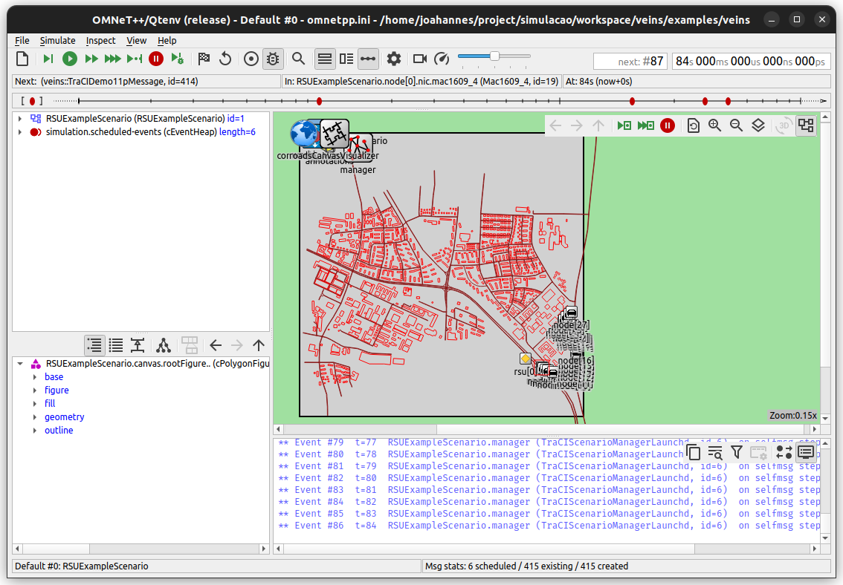Toggle the split window layout button
Image resolution: width=843 pixels, height=585 pixels.
346,59
